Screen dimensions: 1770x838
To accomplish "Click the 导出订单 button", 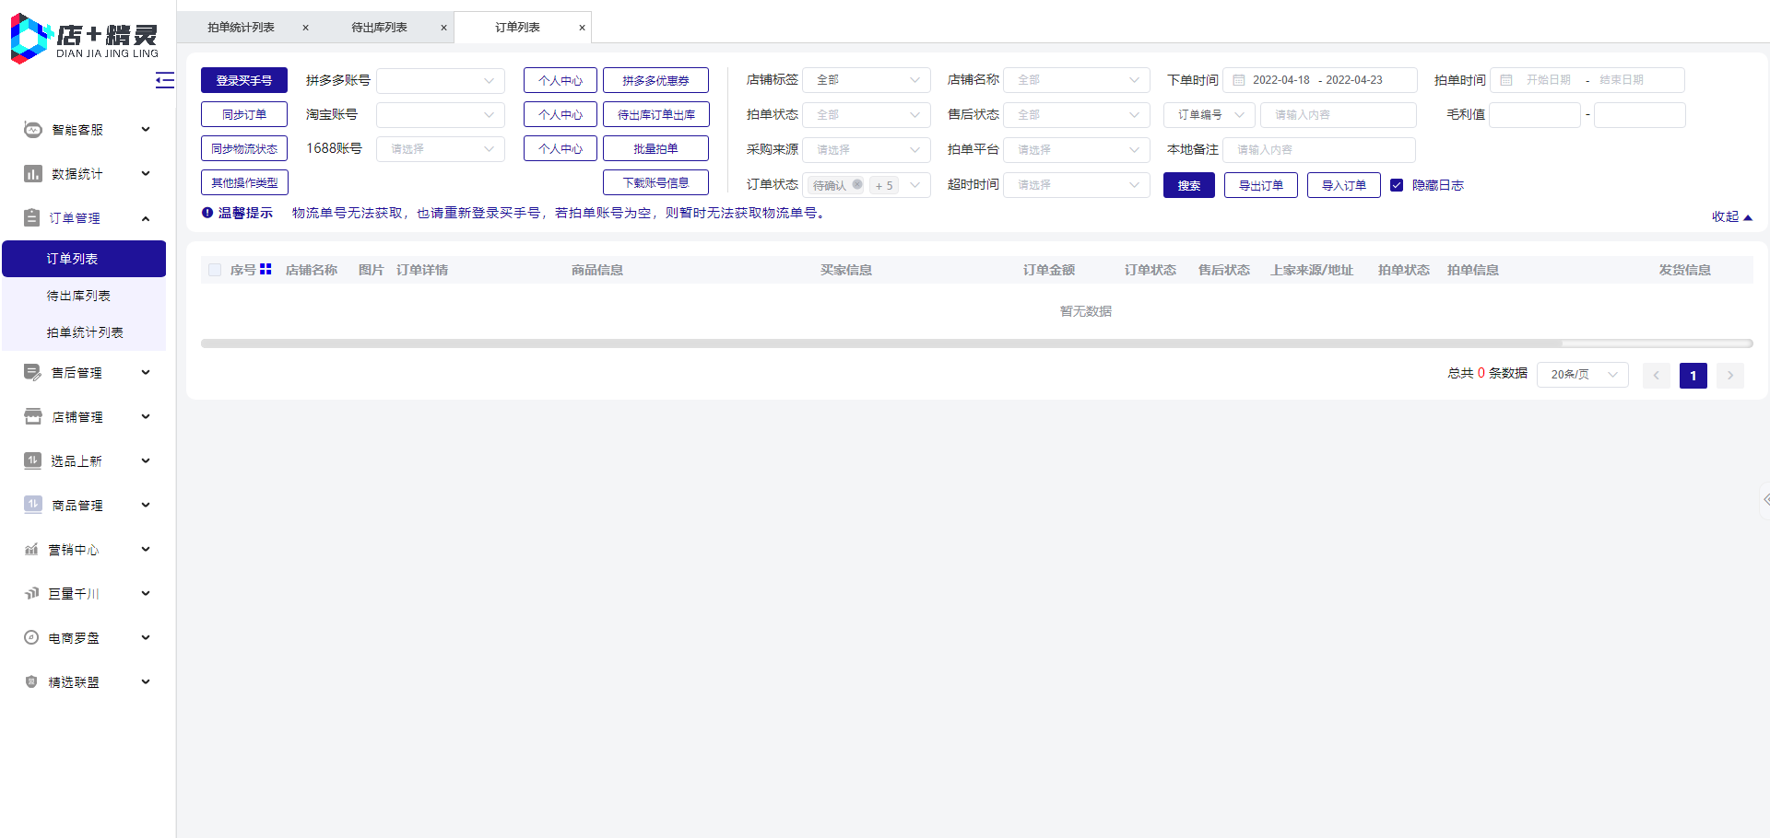I will point(1261,185).
